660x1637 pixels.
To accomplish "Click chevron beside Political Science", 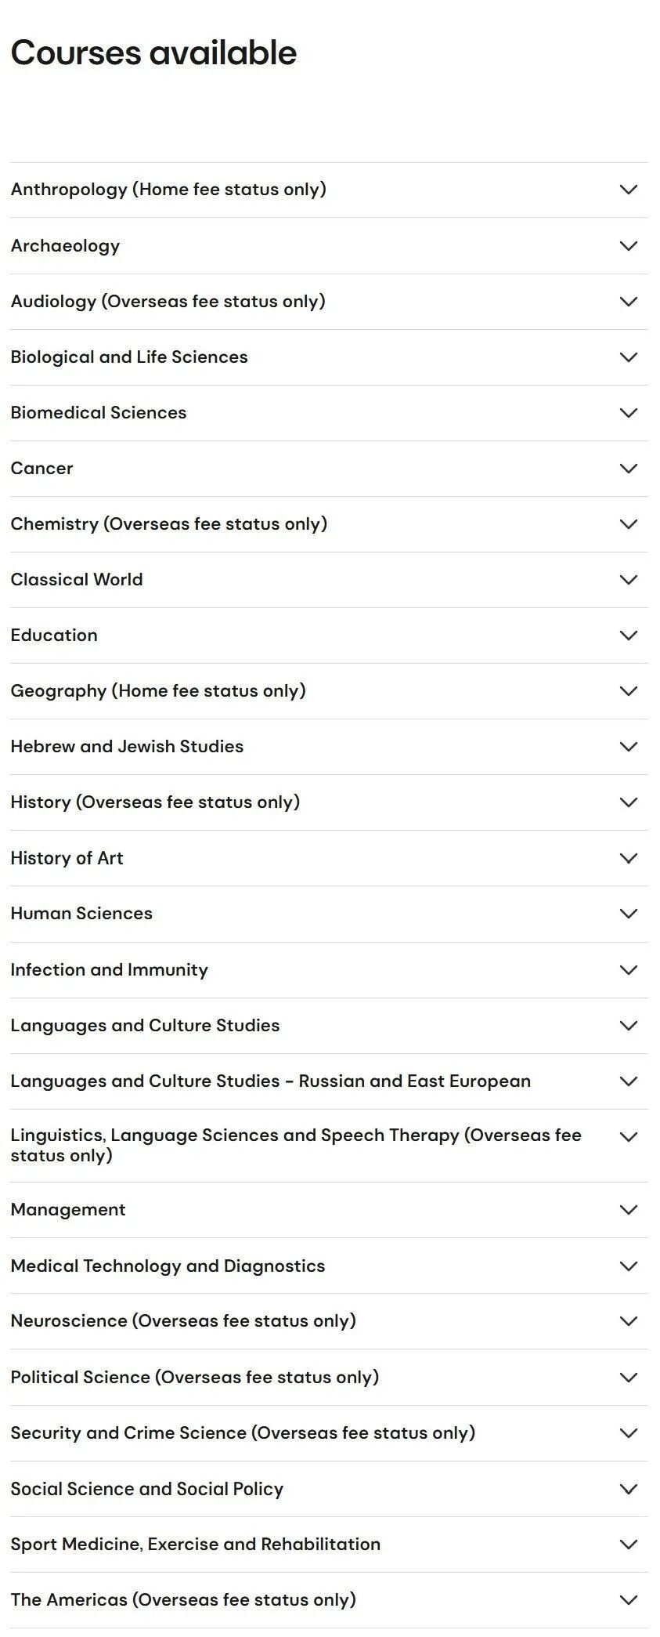I will tap(628, 1378).
